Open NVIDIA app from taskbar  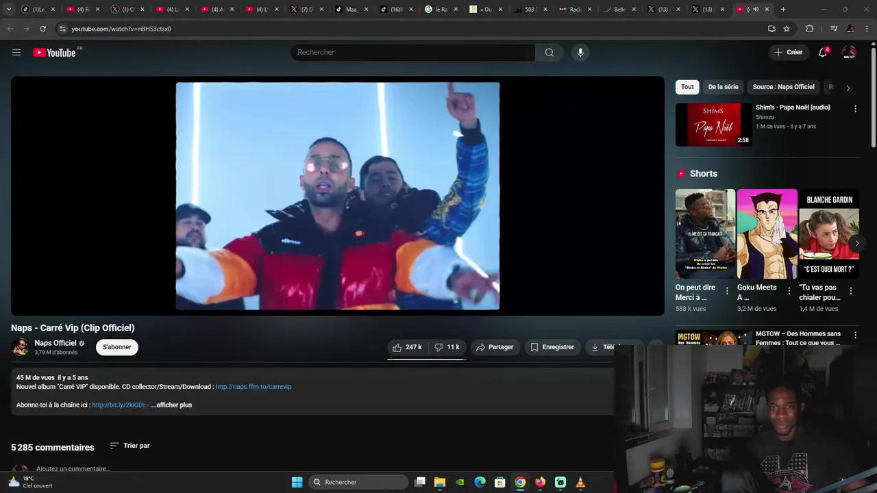click(460, 482)
